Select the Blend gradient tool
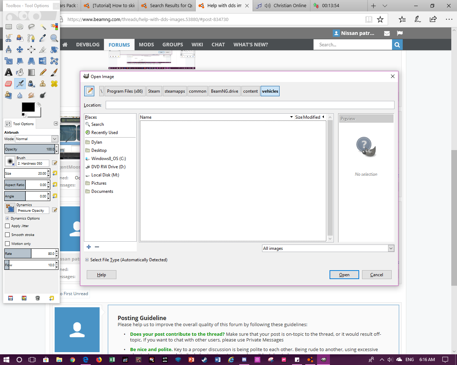This screenshot has width=457, height=365. point(31,72)
